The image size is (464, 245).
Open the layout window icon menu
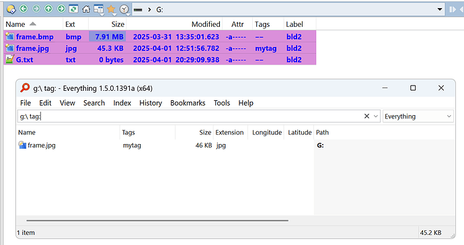coord(99,9)
